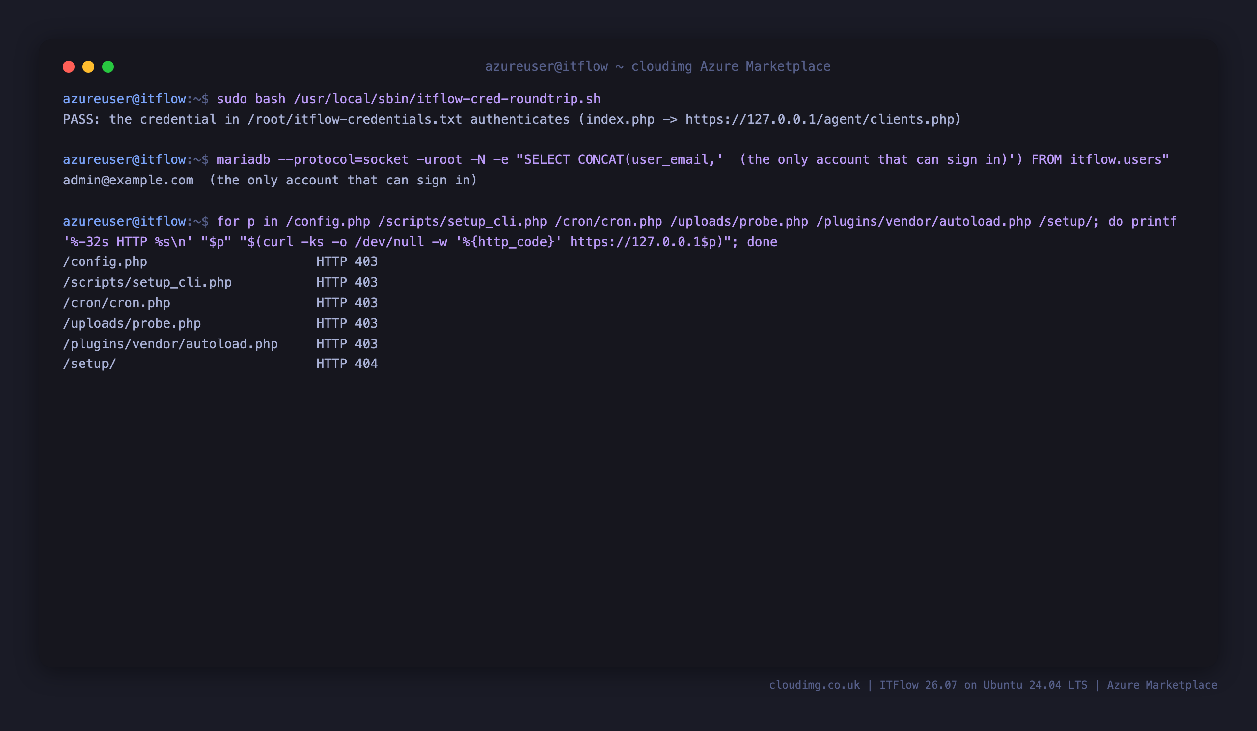
Task: Click the 'https://127.0.0.1/agent/clients.php' URL in PASS line
Action: [x=819, y=119]
